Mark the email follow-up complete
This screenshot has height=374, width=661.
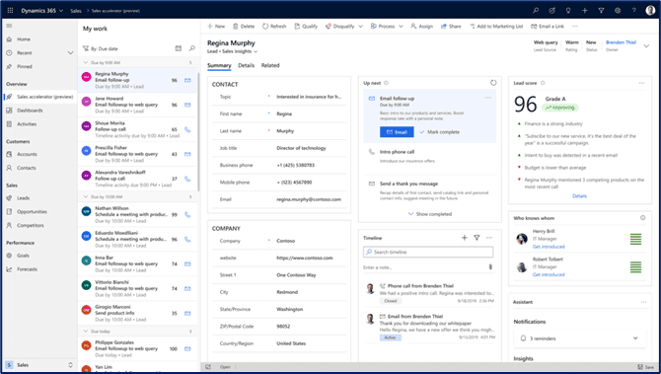pos(439,132)
